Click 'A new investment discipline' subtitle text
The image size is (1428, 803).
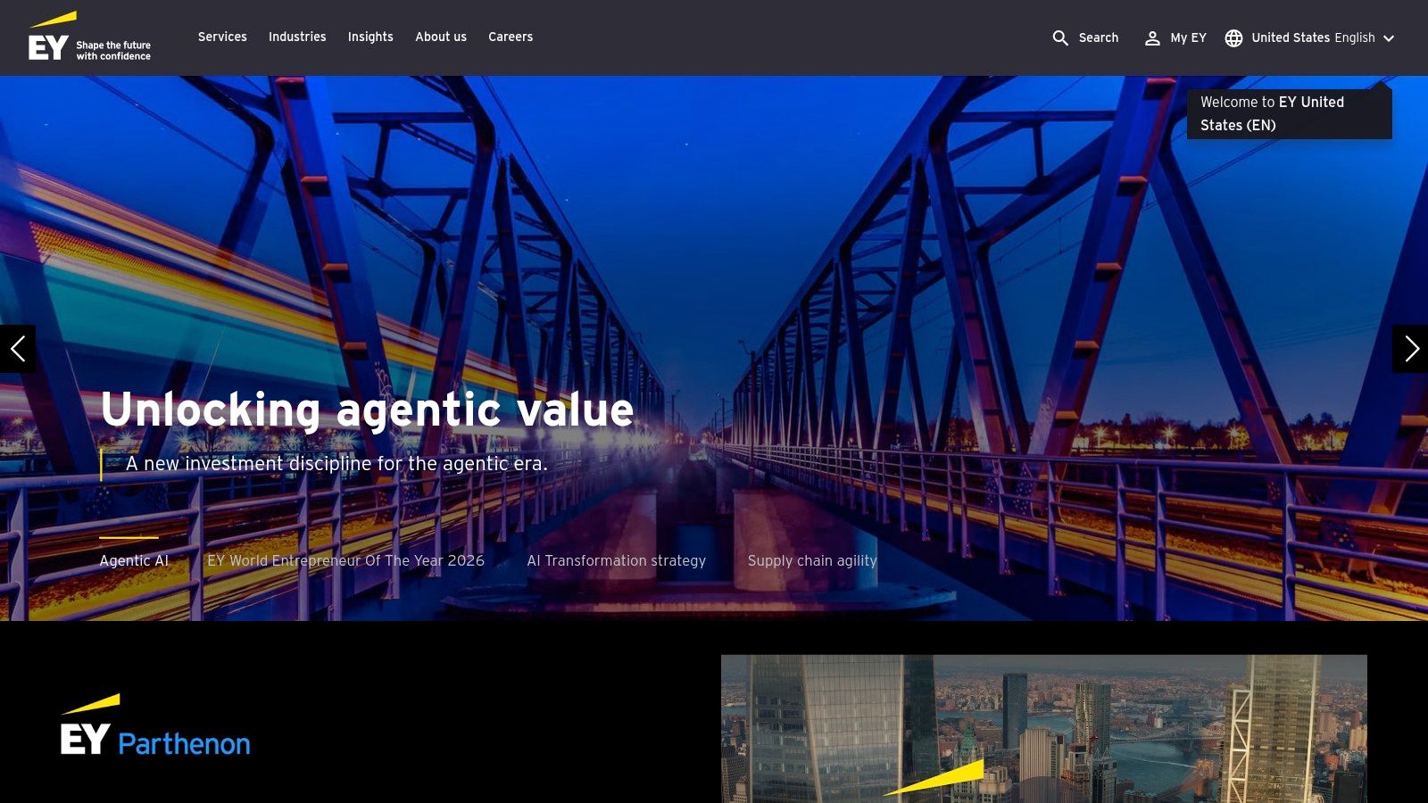click(336, 464)
